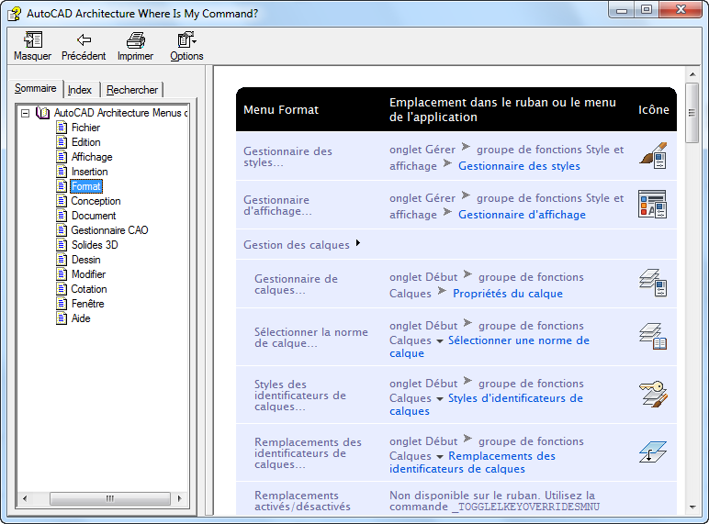Click the Masquer toolbar icon
709x524 pixels.
(32, 40)
